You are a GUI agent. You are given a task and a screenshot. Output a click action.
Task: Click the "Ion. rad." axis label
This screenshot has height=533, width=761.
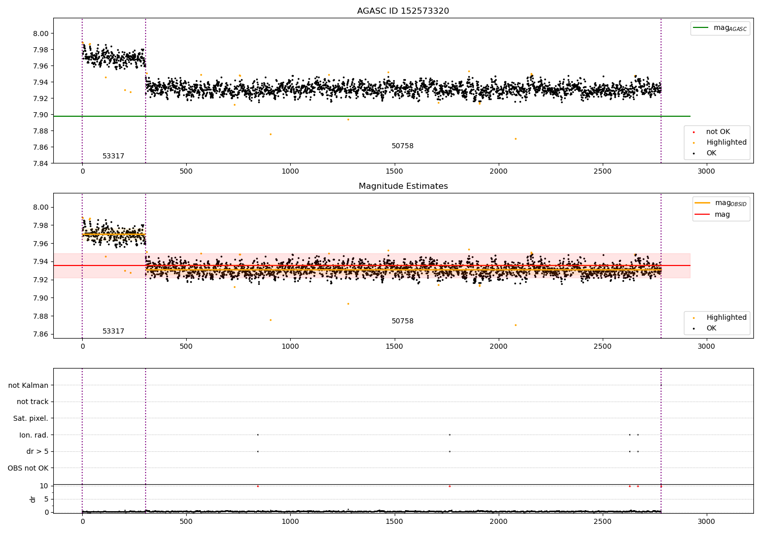tap(34, 435)
